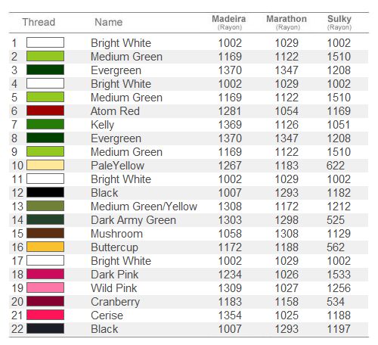
Task: Click the Name column header
Action: click(x=109, y=22)
